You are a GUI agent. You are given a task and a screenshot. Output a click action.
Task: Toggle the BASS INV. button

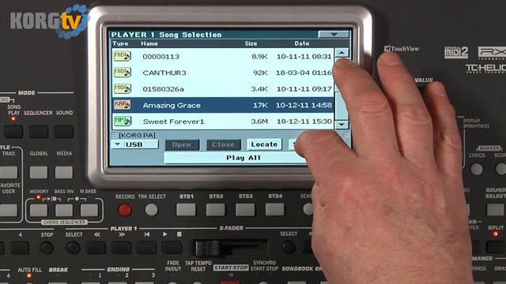point(64,211)
